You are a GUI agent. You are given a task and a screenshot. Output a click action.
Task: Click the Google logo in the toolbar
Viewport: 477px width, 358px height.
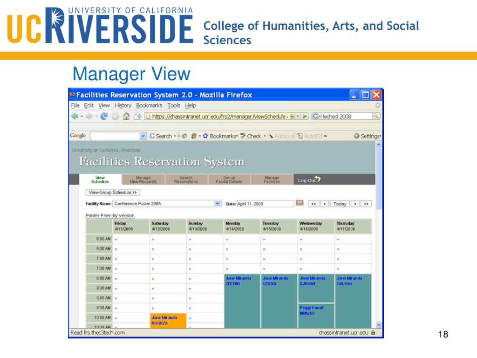pos(78,136)
